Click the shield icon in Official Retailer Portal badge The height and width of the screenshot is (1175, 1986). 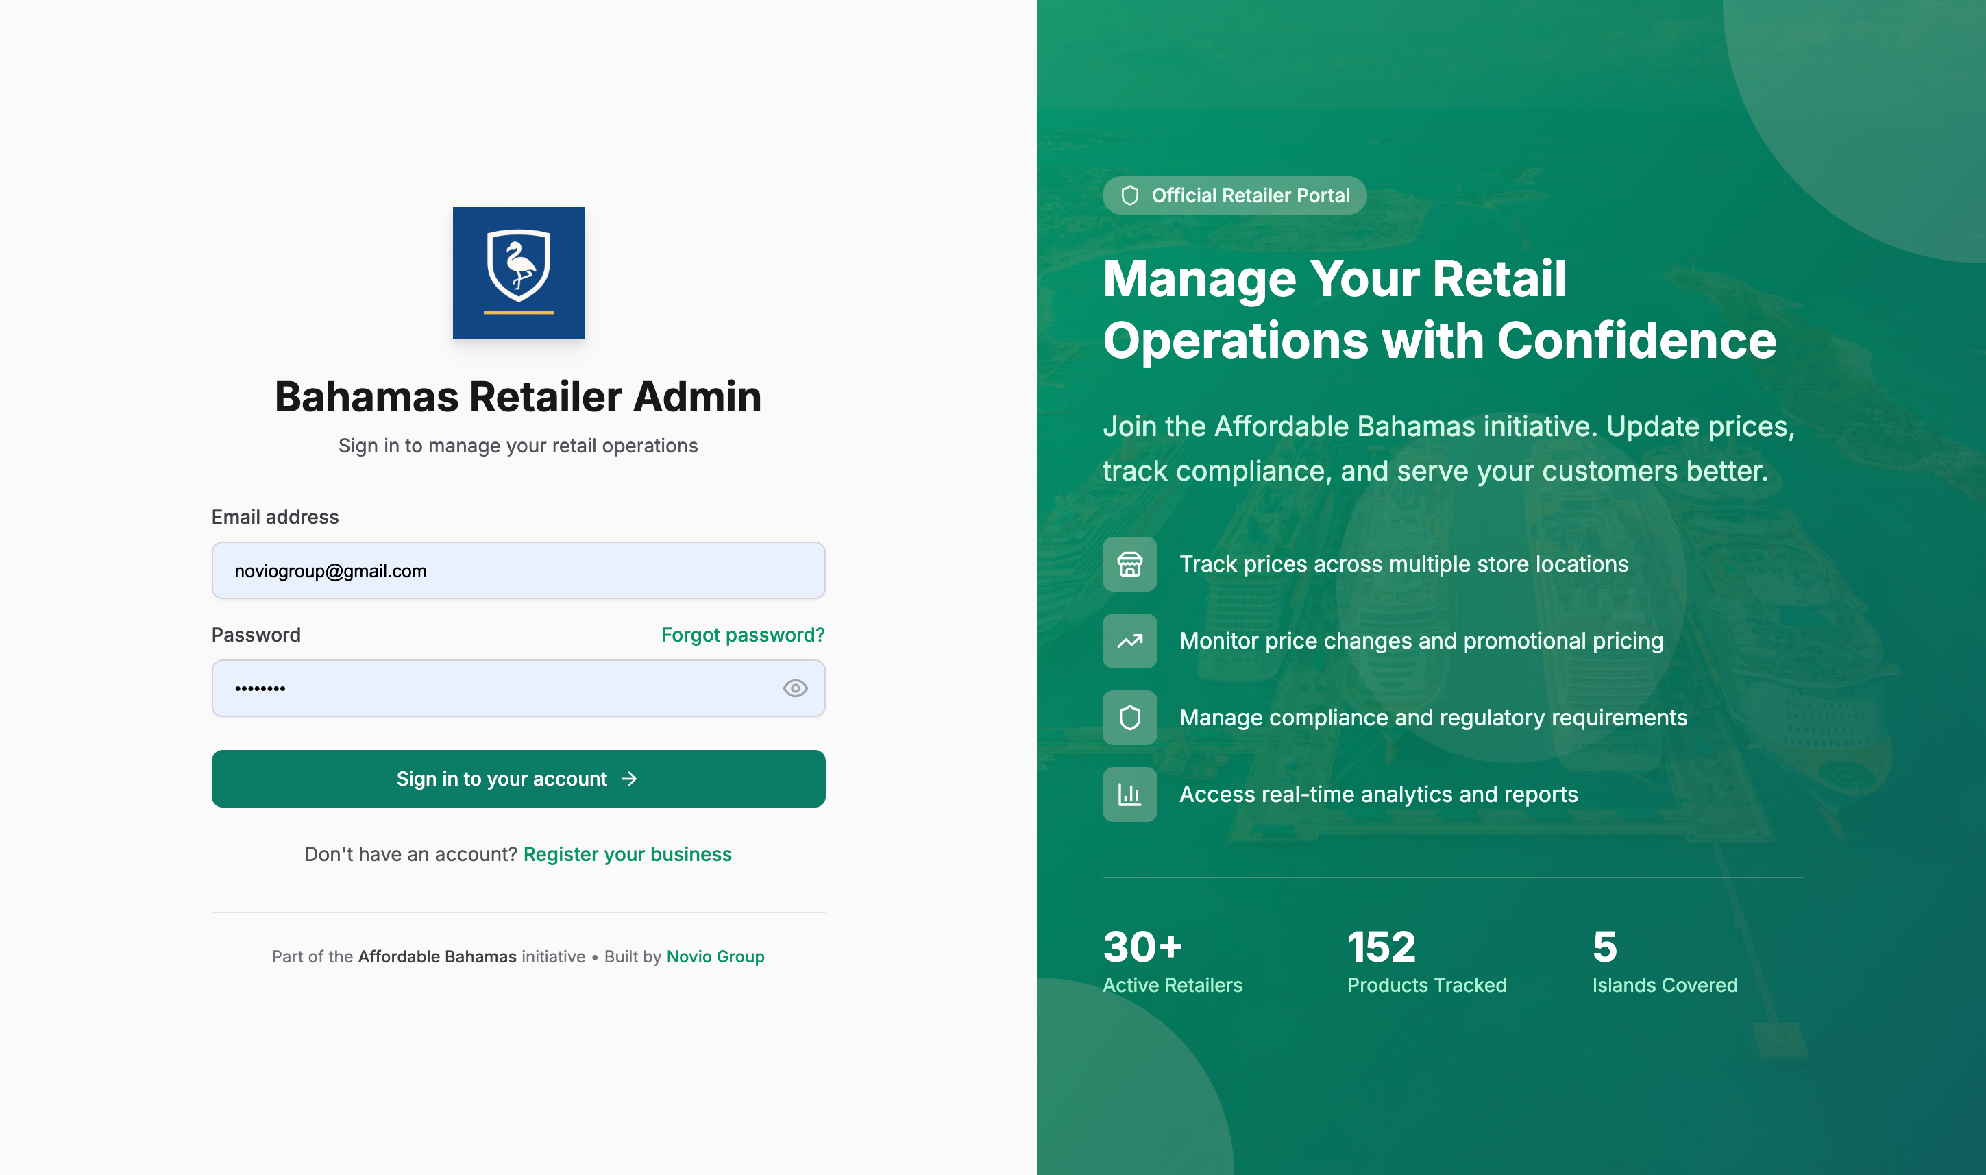click(x=1130, y=195)
